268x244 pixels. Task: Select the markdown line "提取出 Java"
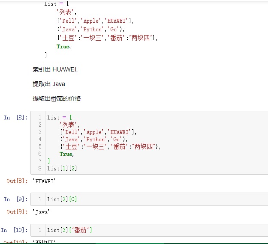point(49,84)
